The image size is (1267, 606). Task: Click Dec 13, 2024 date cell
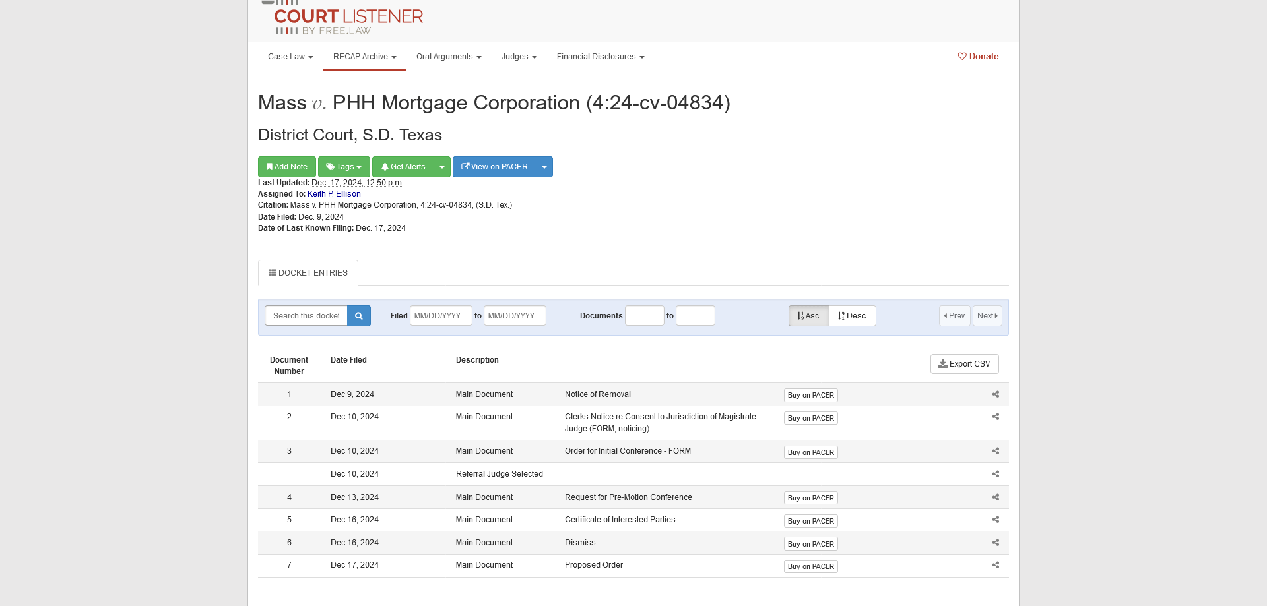354,497
